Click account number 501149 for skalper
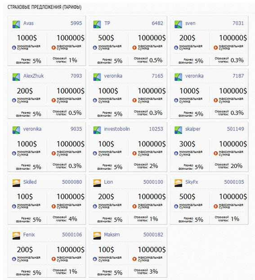This screenshot has height=280, width=255. point(235,129)
